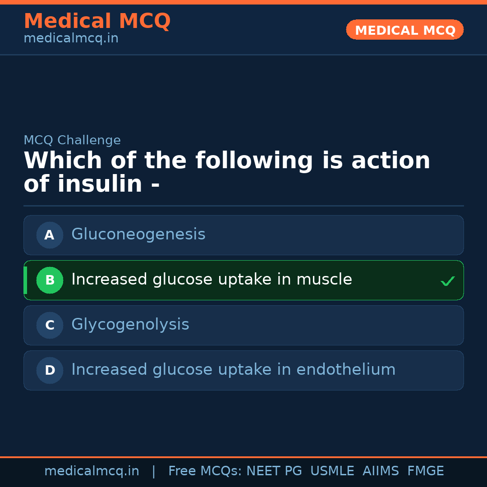Pick 'Increased glucose uptake in endothelium' text
487x487 pixels.
pos(233,370)
